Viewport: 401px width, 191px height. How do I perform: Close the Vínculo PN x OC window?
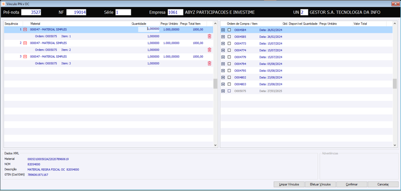click(395, 4)
